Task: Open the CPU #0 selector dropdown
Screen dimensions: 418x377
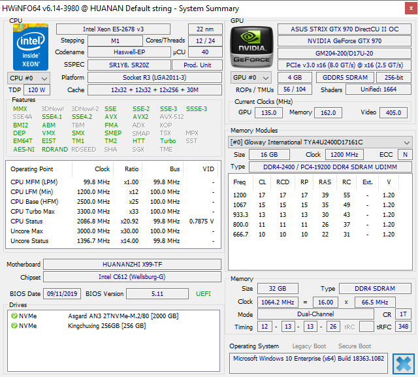Action: click(x=29, y=78)
